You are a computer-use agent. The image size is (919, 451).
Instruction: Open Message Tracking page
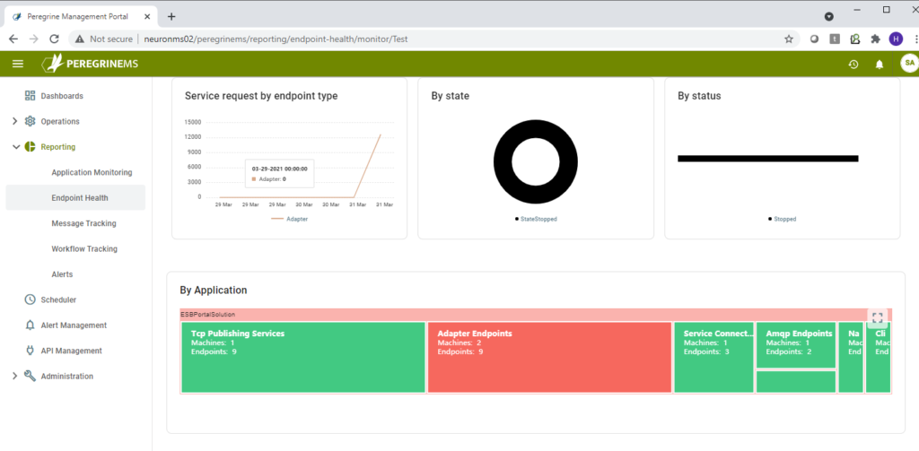[83, 223]
